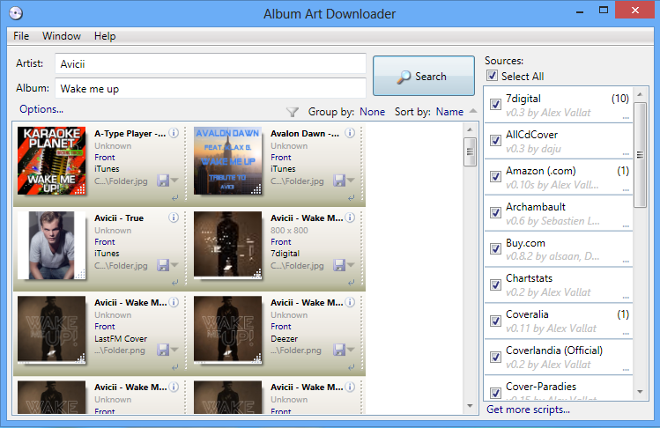Screen dimensions: 660x428
Task: Uncheck Coverlandia (Official) source
Action: (x=495, y=358)
